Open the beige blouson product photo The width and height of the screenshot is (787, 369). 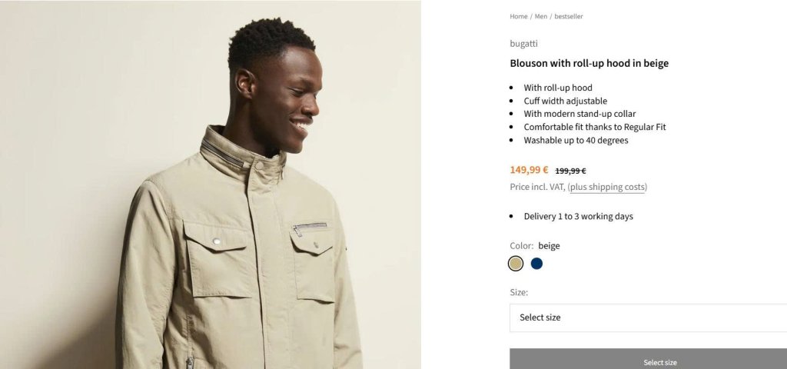(211, 184)
